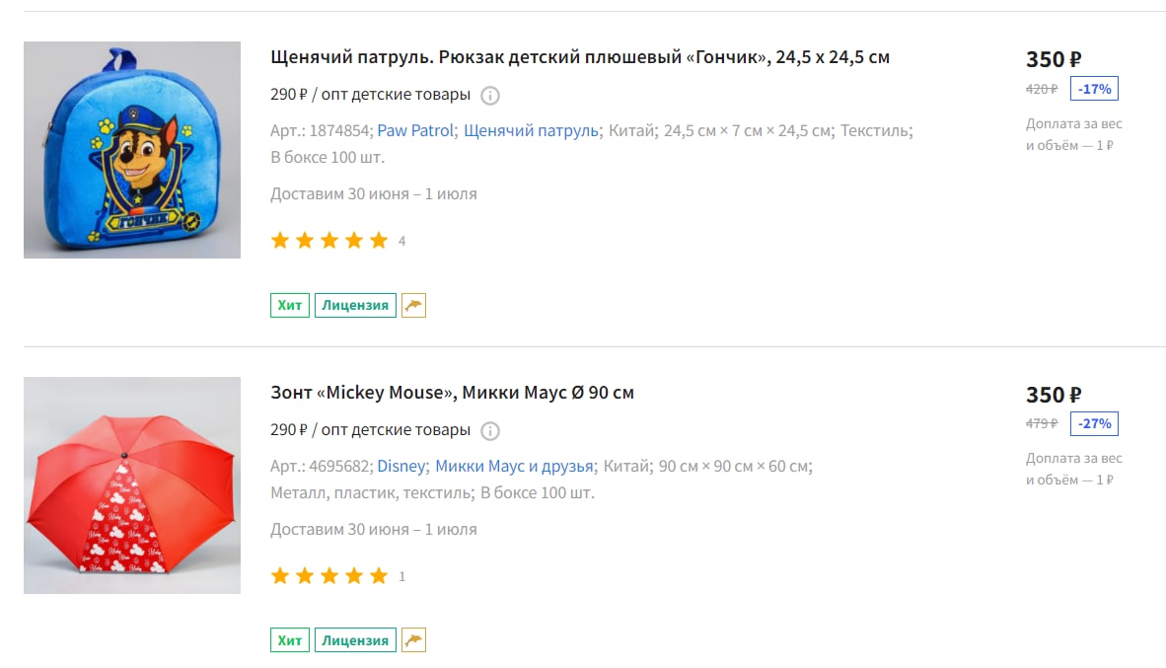
Task: Open the Рюкзак детский плюшевый «Гончик» title
Action: point(580,57)
